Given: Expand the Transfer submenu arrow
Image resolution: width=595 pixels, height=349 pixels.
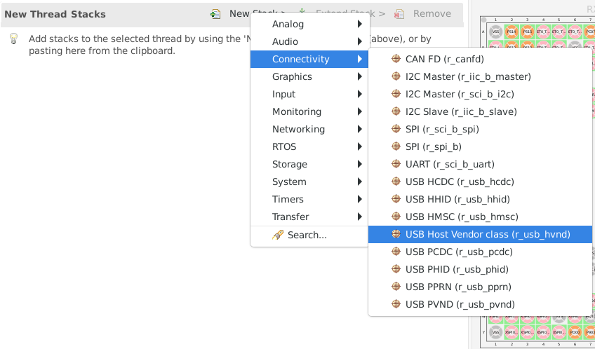Looking at the screenshot, I should (360, 217).
